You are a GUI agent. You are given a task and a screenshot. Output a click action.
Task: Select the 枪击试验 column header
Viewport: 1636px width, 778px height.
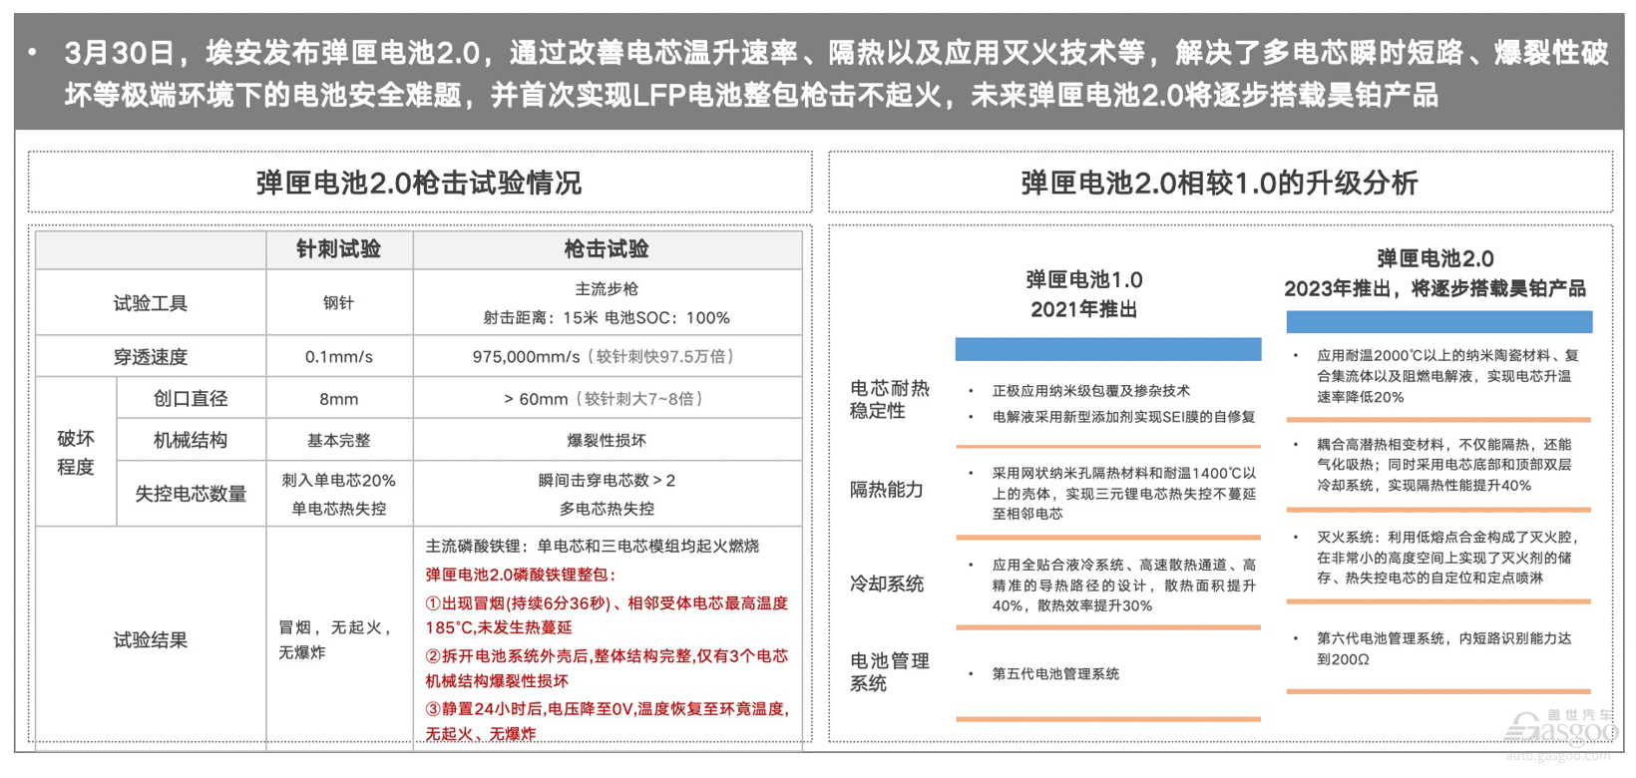pyautogui.click(x=607, y=249)
